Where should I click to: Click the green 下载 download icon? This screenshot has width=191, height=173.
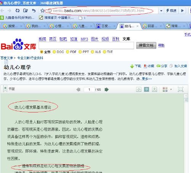tap(132, 66)
